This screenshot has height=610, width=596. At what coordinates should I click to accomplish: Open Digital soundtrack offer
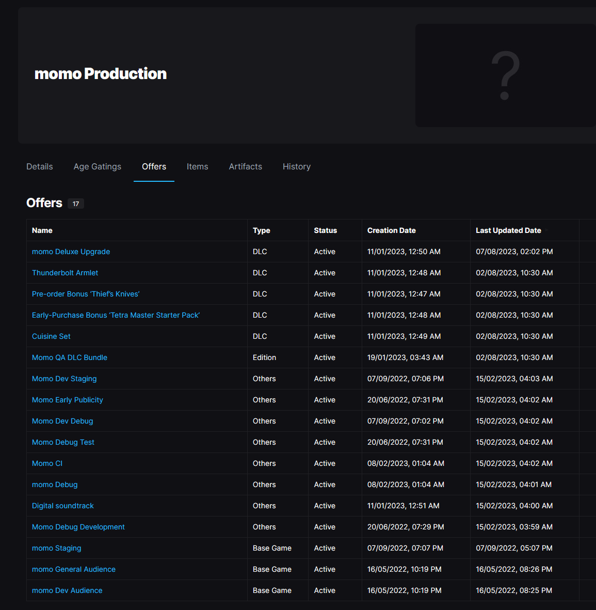[62, 506]
